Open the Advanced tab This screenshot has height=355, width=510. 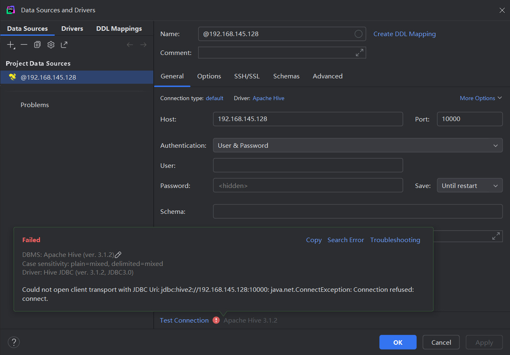pyautogui.click(x=328, y=76)
